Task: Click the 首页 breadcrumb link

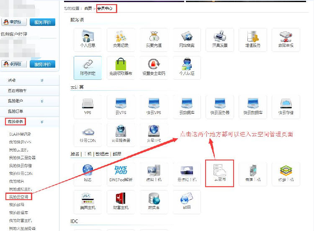Action: click(x=88, y=8)
